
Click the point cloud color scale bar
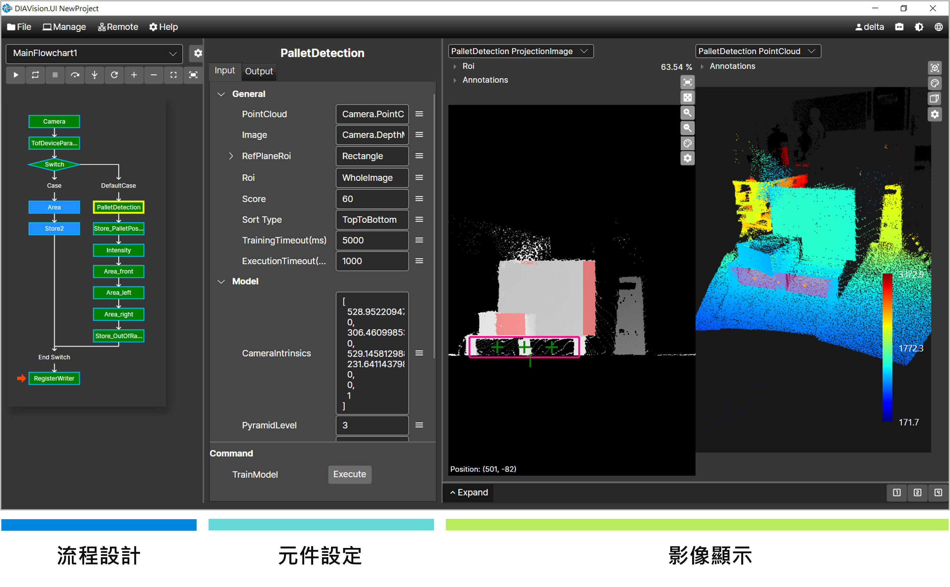click(887, 347)
